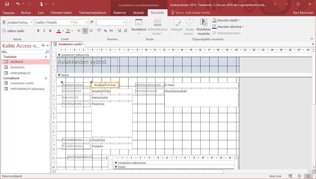This screenshot has height=179, width=316.
Task: Select the YHTEYSHENKILOT table
Action: coord(25,73)
